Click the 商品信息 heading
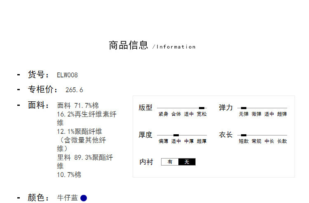 [x=128, y=45]
